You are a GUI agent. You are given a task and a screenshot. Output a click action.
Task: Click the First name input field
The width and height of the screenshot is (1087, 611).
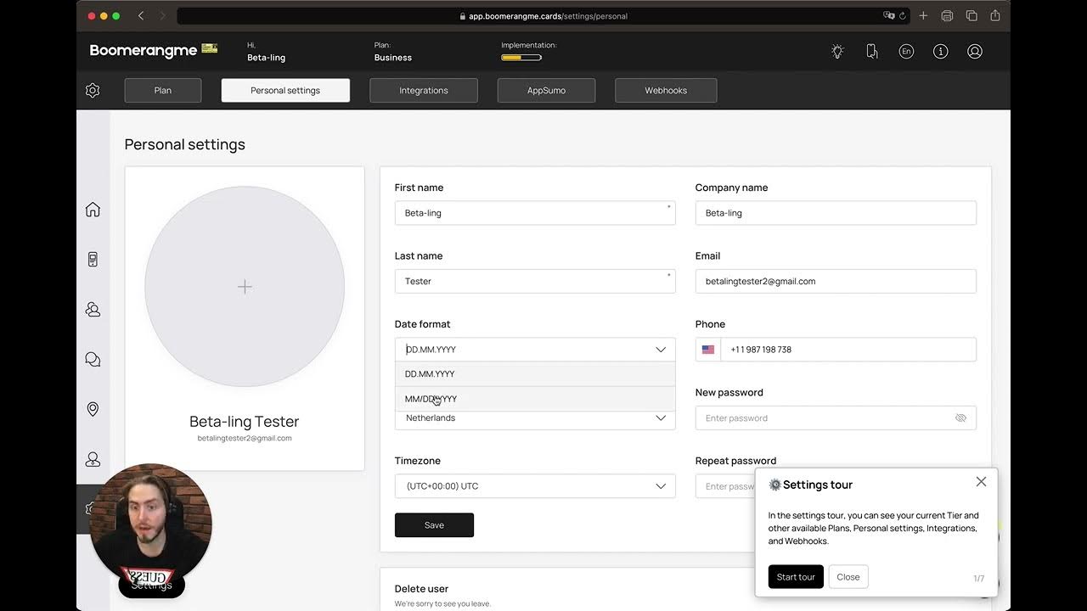click(x=535, y=213)
